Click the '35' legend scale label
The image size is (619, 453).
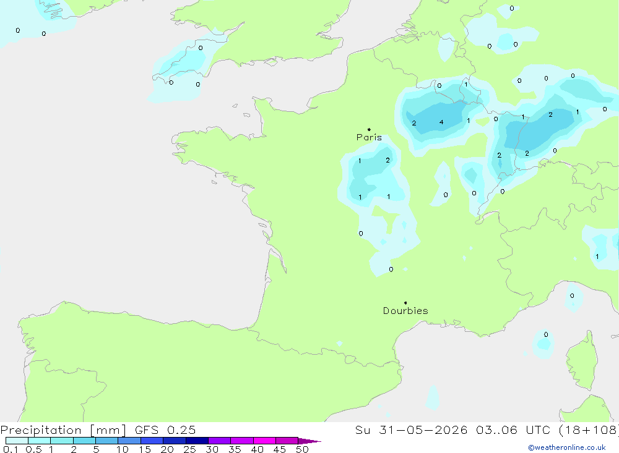coord(235,449)
